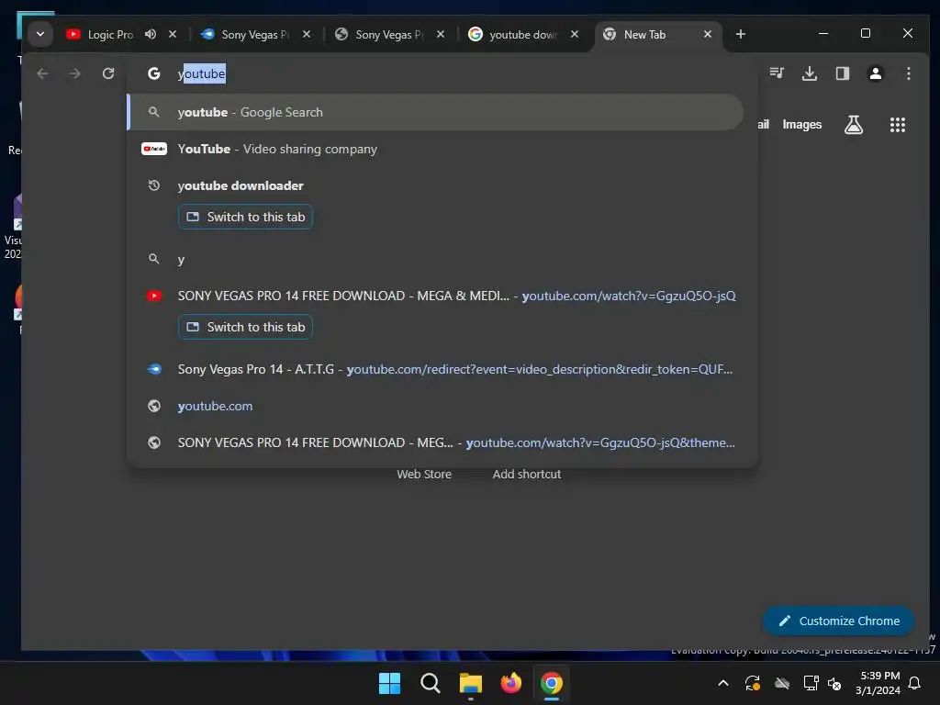Mute the audio playing in Logic Pro tab
Viewport: 940px width, 705px height.
151,34
